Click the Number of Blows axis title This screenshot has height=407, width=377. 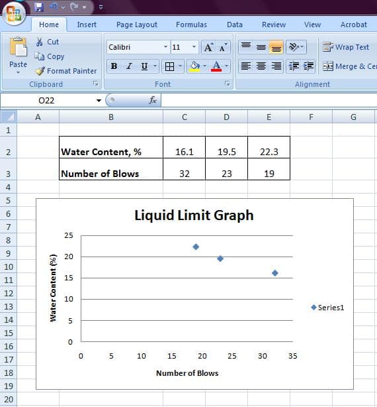tap(187, 373)
